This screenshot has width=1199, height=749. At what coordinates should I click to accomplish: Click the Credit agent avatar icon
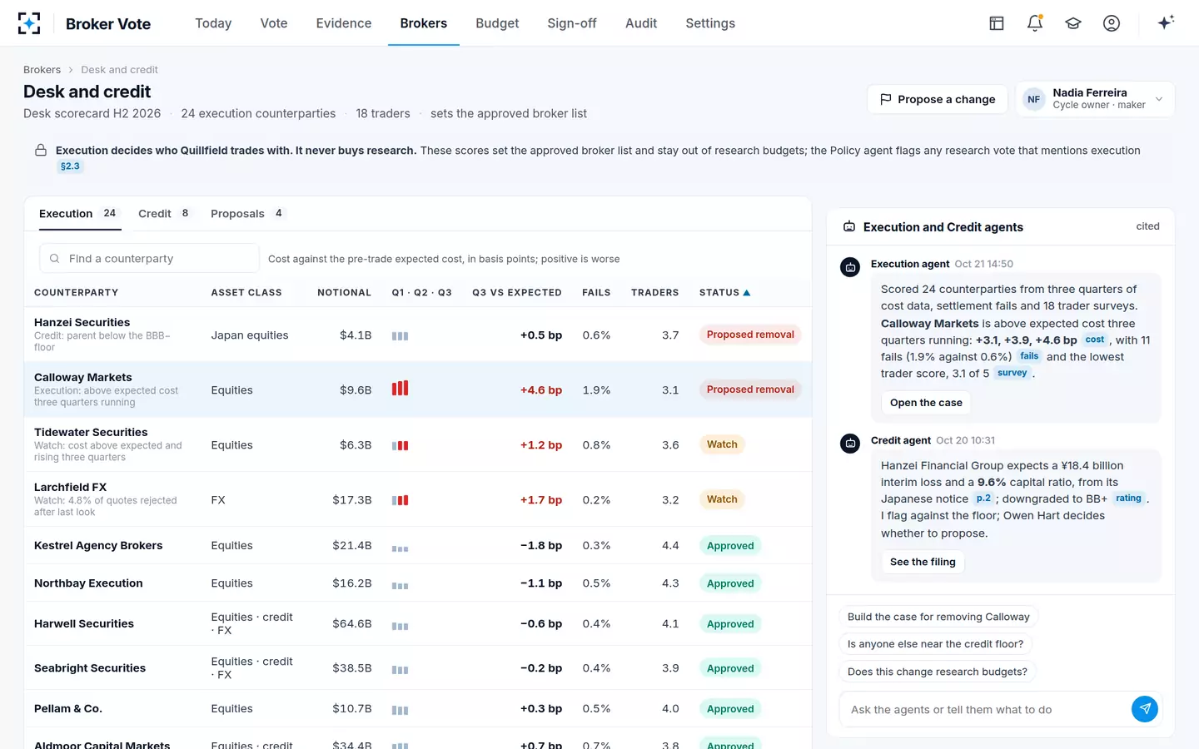(850, 444)
